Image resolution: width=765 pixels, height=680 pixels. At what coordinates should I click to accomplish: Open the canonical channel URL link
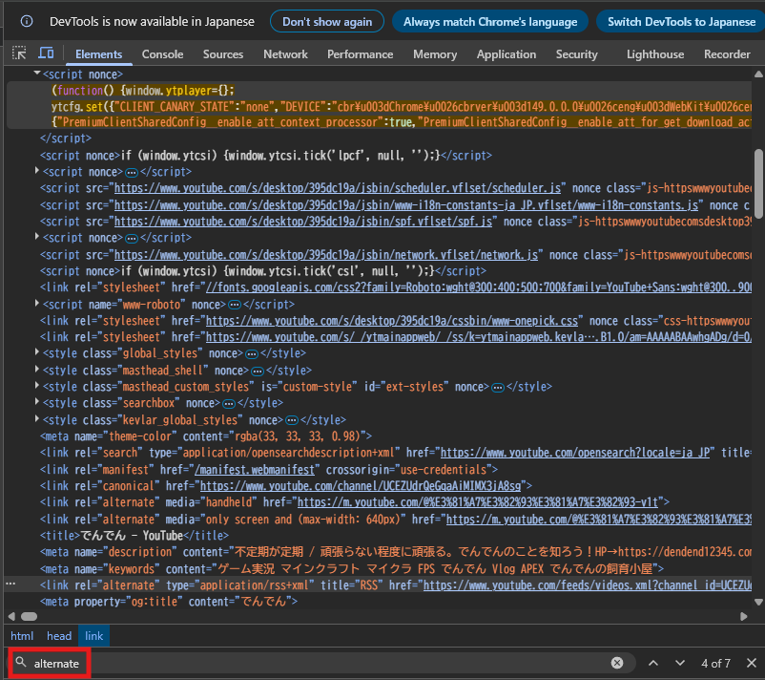361,486
